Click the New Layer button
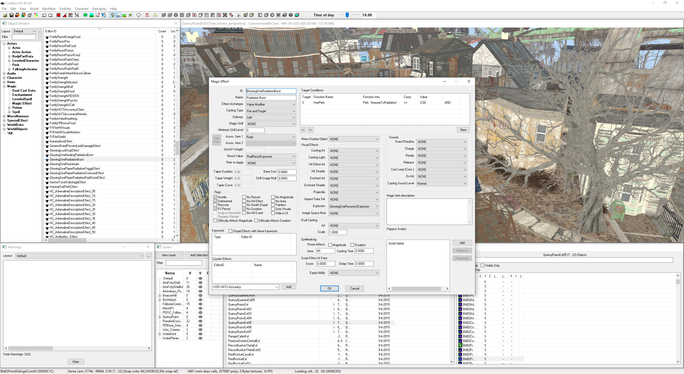Image resolution: width=684 pixels, height=374 pixels. pyautogui.click(x=169, y=255)
